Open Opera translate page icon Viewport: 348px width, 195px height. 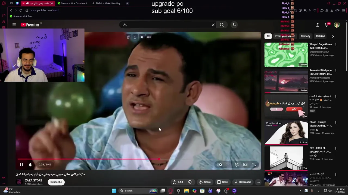click(305, 10)
